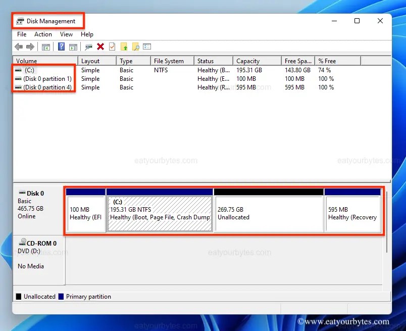This screenshot has width=406, height=331.
Task: Toggle the action pane icon
Action: [73, 46]
